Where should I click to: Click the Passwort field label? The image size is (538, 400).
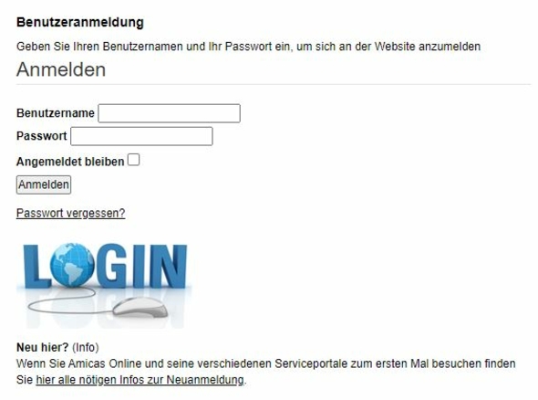tap(42, 136)
